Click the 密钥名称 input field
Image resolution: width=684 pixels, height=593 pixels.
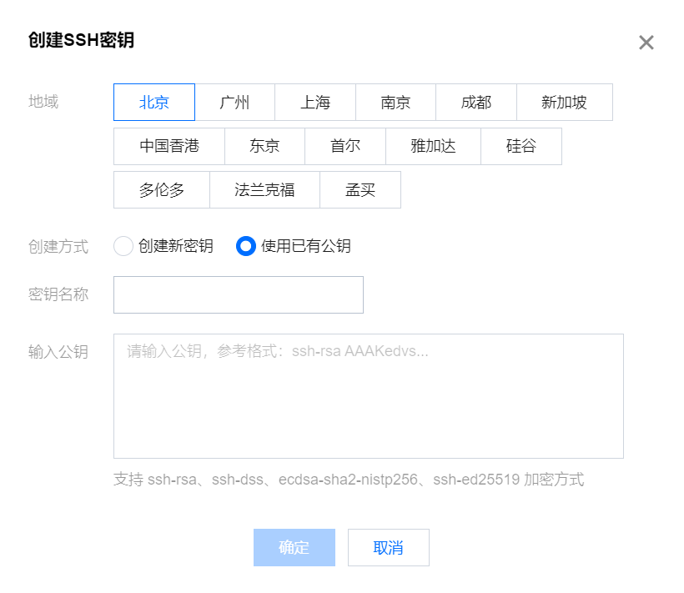point(238,294)
